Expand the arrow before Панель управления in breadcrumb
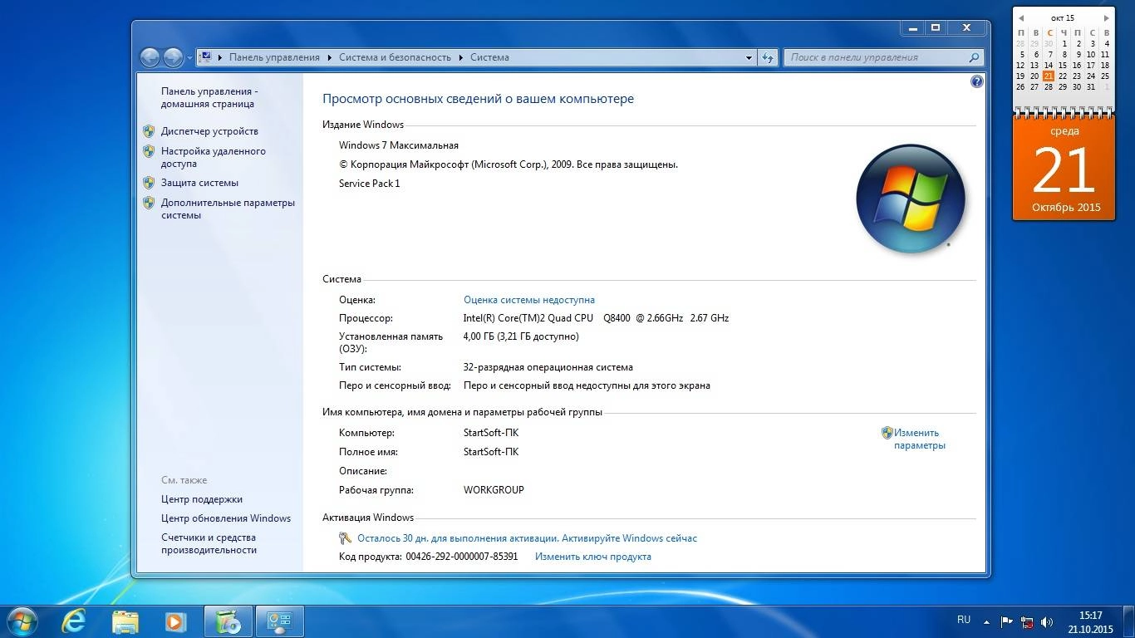This screenshot has height=638, width=1135. (220, 57)
